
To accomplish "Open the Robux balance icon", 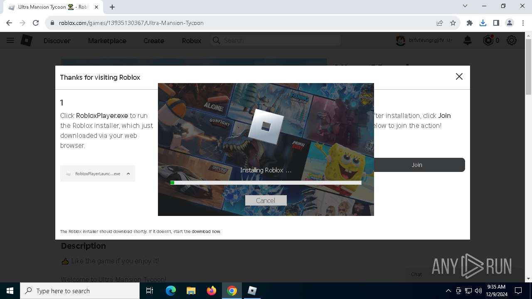I will click(488, 40).
